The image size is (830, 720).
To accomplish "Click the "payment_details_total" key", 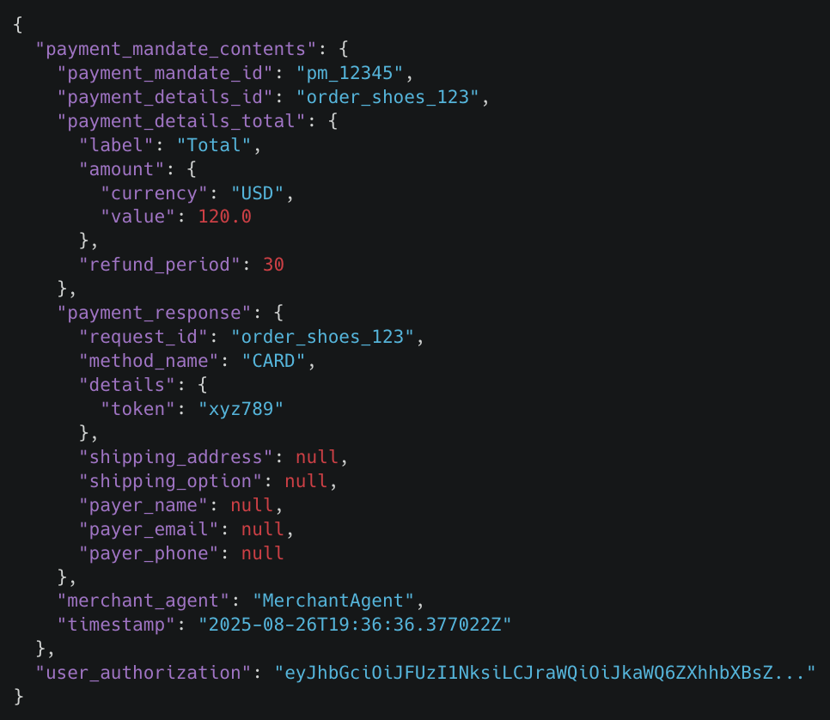I will coord(181,121).
